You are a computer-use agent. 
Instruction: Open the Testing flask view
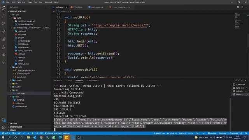4,47
